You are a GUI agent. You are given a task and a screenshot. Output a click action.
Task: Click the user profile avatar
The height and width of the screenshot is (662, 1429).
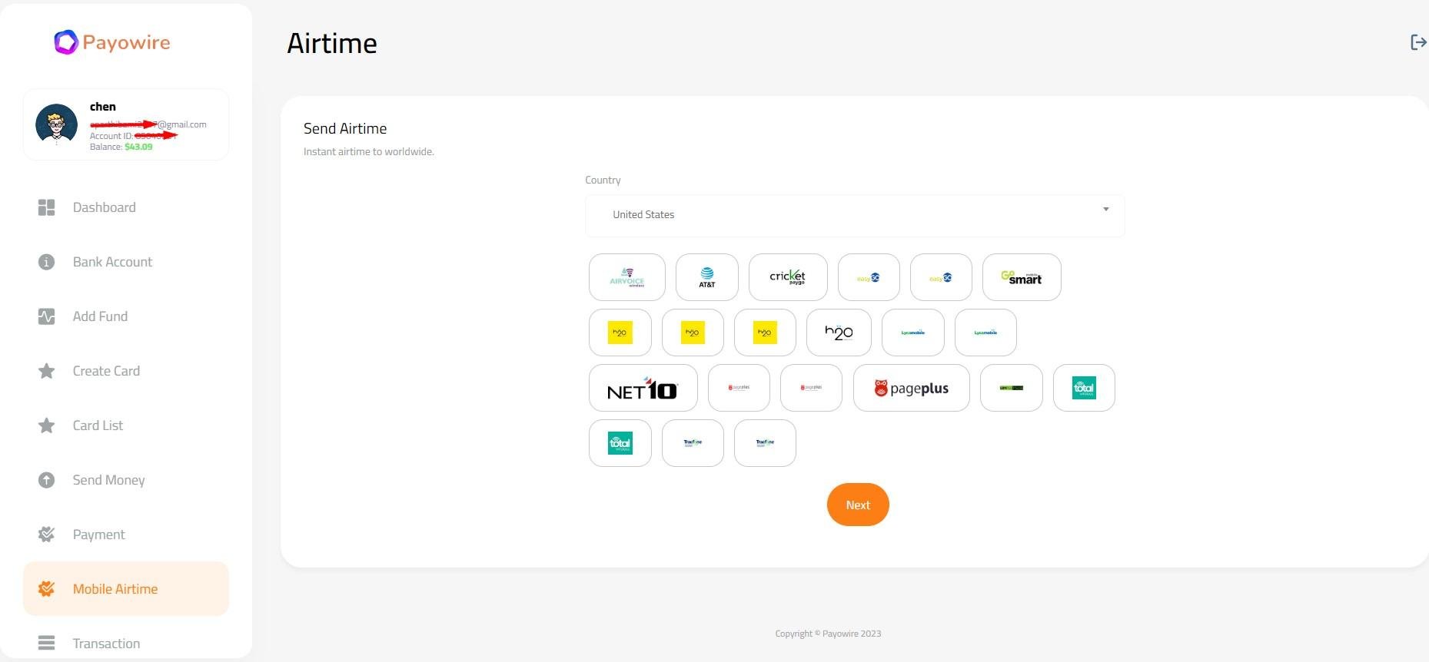point(57,124)
